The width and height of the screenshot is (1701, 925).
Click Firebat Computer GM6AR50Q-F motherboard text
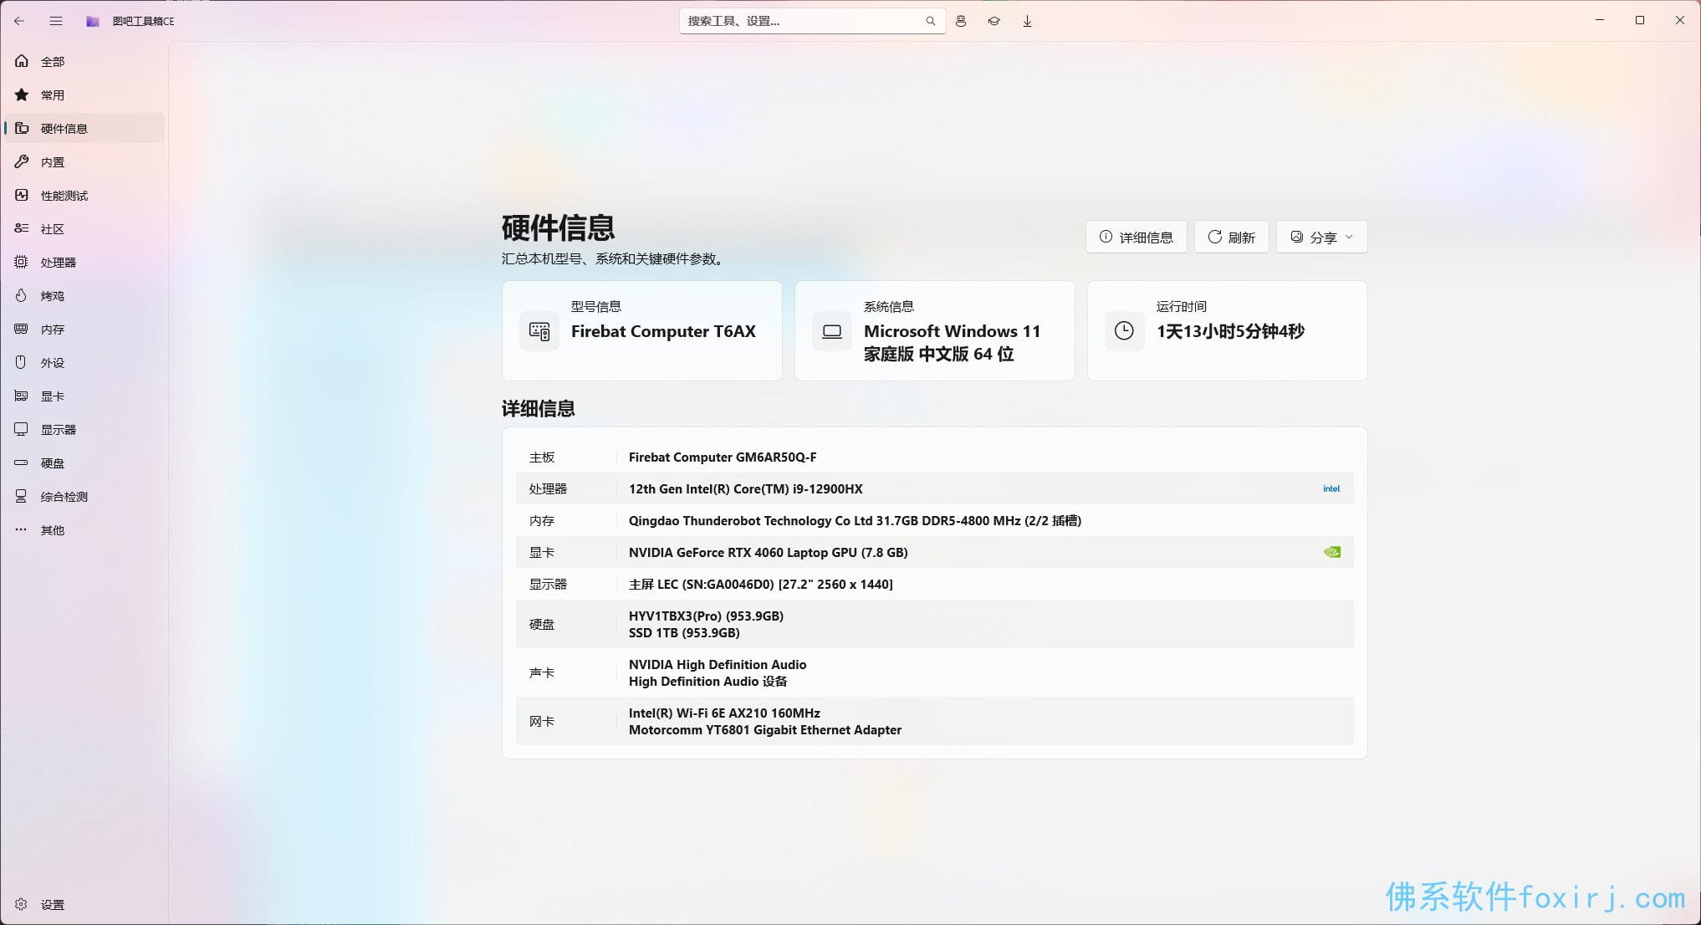723,457
